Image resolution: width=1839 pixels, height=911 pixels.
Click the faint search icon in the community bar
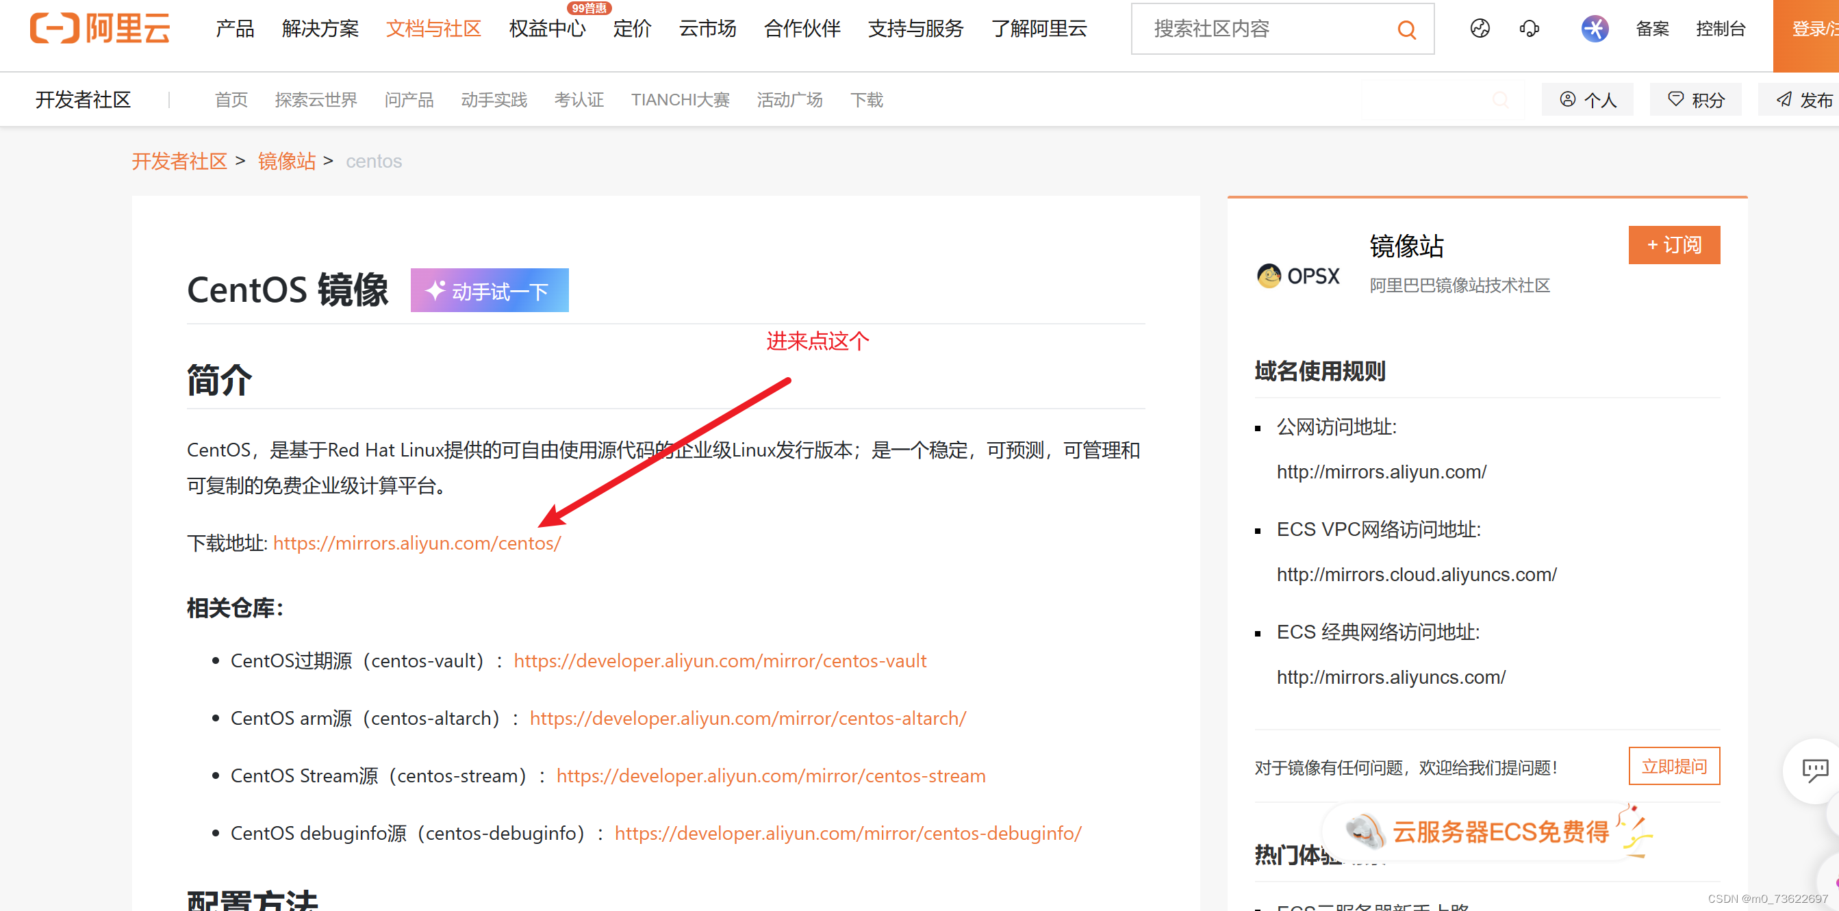coord(1501,100)
